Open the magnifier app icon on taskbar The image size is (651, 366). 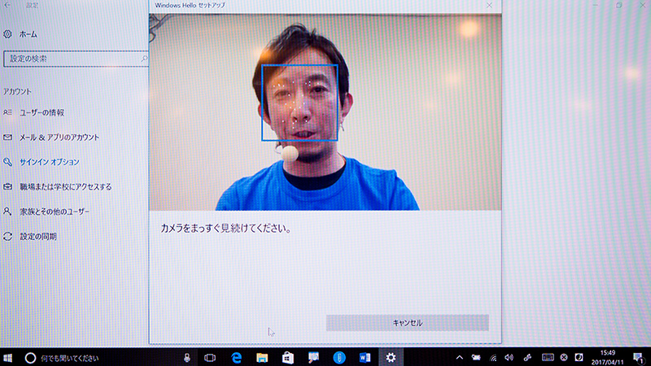[x=313, y=358]
